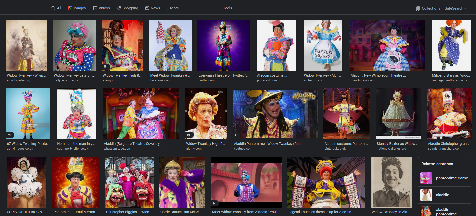Click the Collections bookmark icon

coord(418,8)
